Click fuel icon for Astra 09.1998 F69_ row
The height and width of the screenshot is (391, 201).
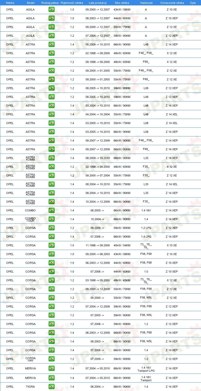[x=52, y=62]
